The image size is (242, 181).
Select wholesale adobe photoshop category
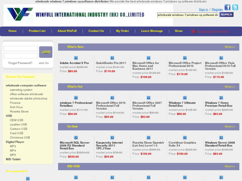click(x=29, y=98)
